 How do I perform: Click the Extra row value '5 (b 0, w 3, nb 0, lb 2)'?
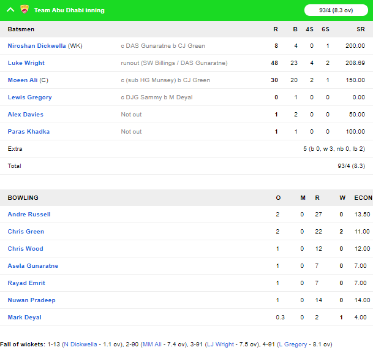[334, 149]
